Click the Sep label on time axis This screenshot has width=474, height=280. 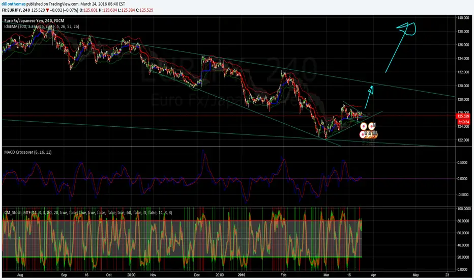64,275
